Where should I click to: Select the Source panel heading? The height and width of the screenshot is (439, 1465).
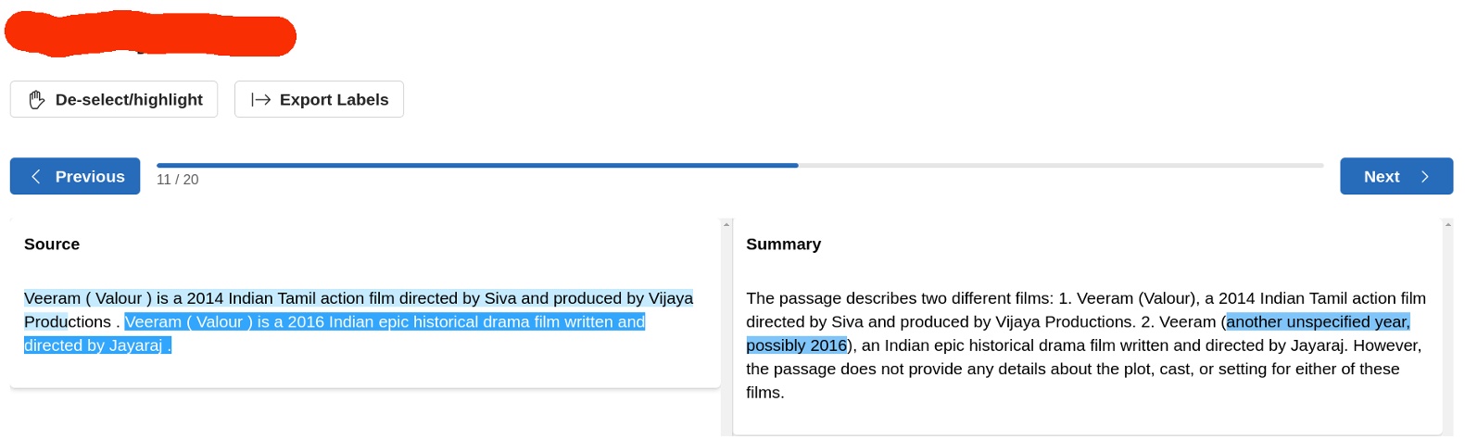(52, 245)
